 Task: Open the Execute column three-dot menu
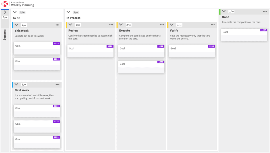point(162,25)
